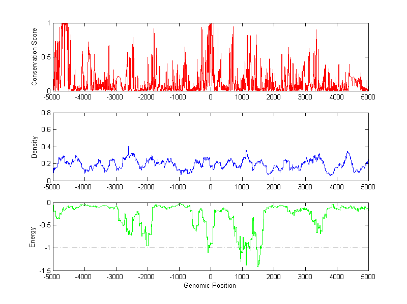This screenshot has height=304, width=407.
Task: Select the -1.5 tick on Energy axis
Action: pyautogui.click(x=45, y=271)
